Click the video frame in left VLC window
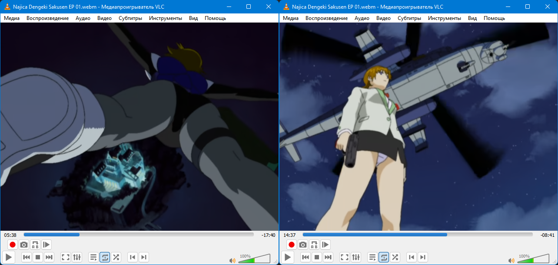Screen dimensions: 558x265 139,127
